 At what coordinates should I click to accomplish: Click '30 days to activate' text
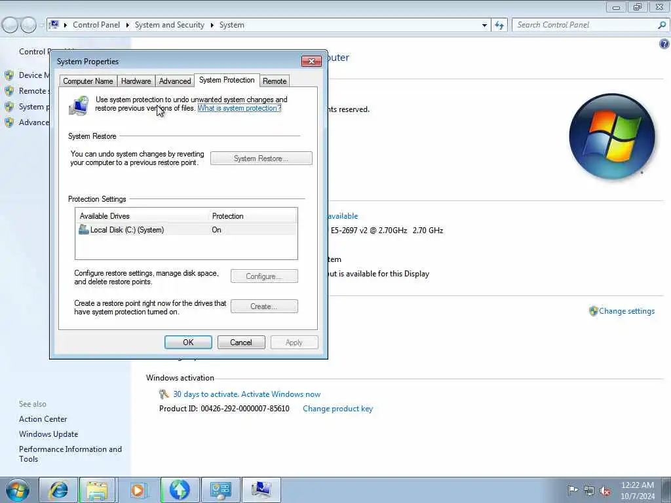[205, 394]
